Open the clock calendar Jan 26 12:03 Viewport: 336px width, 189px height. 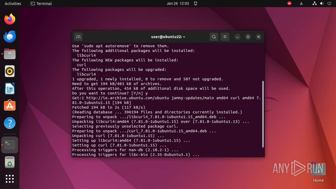(178, 3)
